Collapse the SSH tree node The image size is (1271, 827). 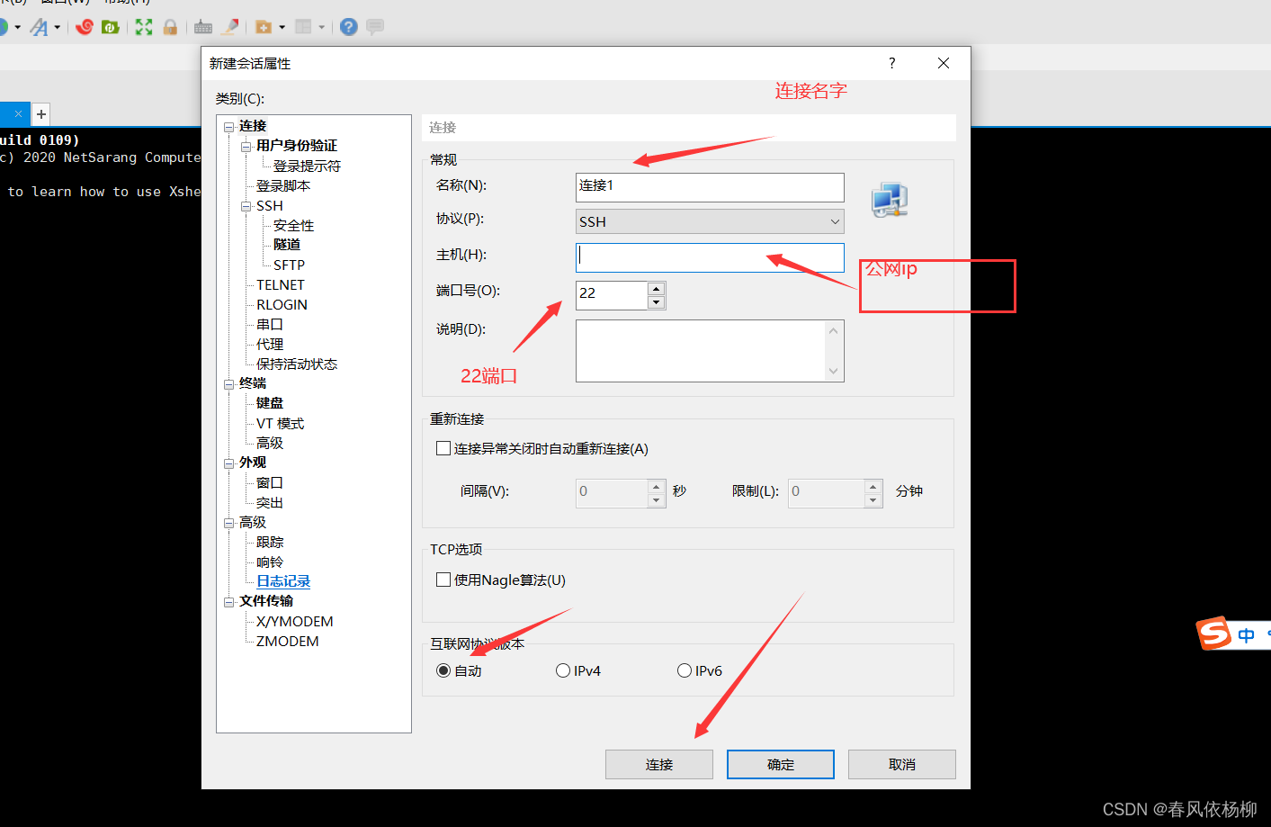[246, 206]
